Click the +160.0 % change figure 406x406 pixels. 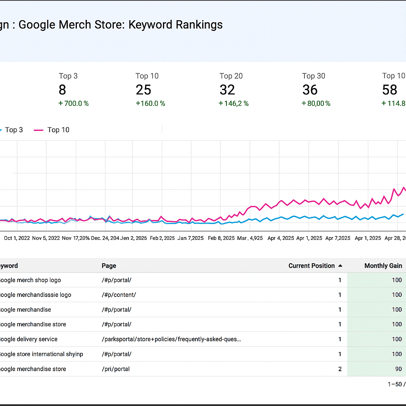point(150,103)
